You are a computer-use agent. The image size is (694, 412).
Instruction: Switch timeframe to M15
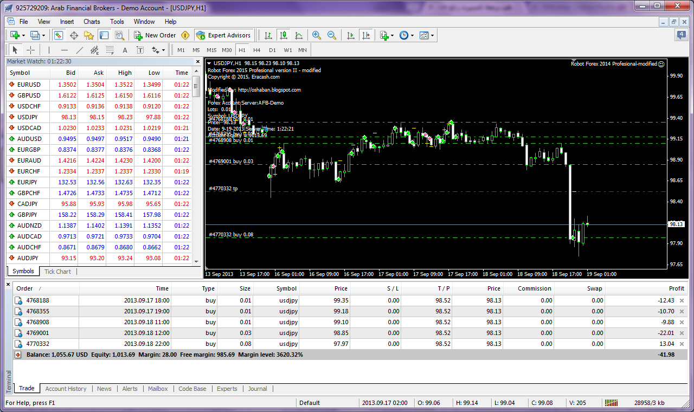coord(211,50)
